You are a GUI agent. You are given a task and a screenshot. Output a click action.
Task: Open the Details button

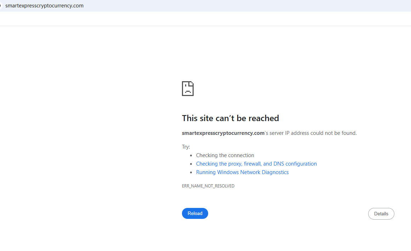tap(381, 214)
